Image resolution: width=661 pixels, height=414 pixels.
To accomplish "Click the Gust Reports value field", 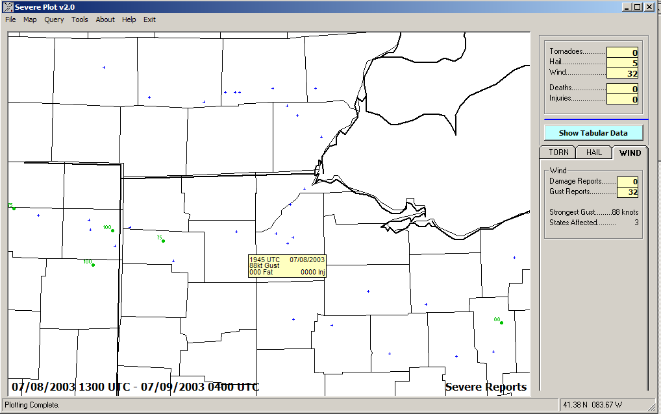I will click(x=628, y=192).
